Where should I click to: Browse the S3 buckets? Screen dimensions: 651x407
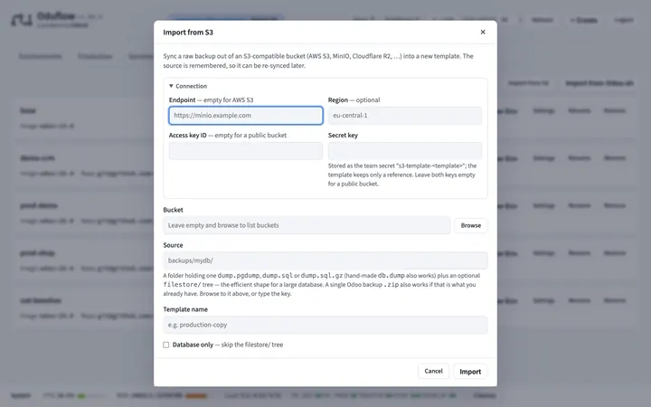pyautogui.click(x=471, y=225)
